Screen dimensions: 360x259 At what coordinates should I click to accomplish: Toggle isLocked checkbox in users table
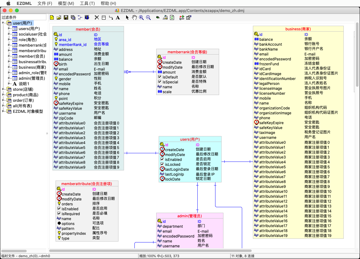[x=162, y=164]
